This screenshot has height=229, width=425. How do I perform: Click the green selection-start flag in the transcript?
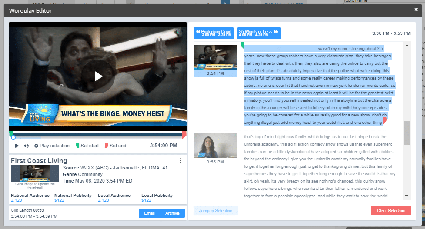tap(242, 45)
